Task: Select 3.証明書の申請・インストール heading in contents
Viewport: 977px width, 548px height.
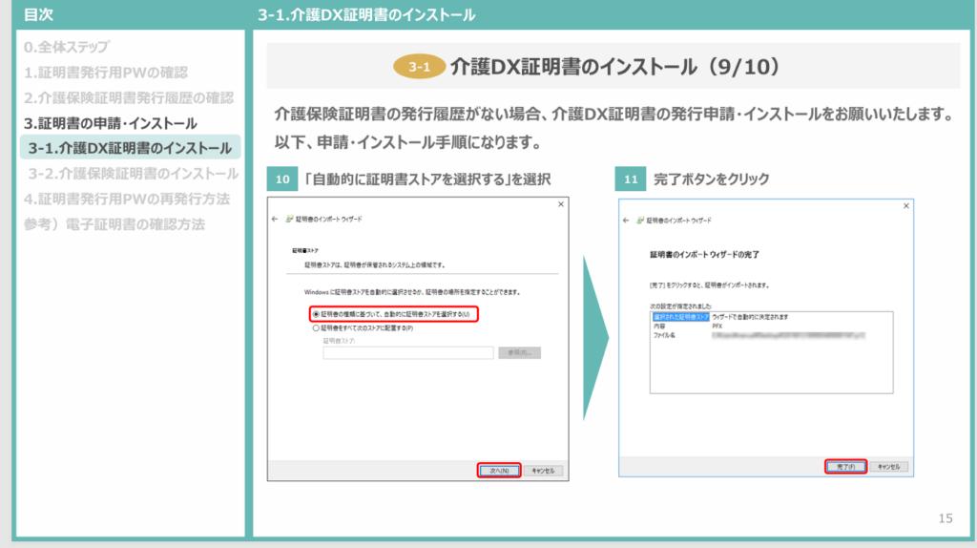Action: click(111, 123)
